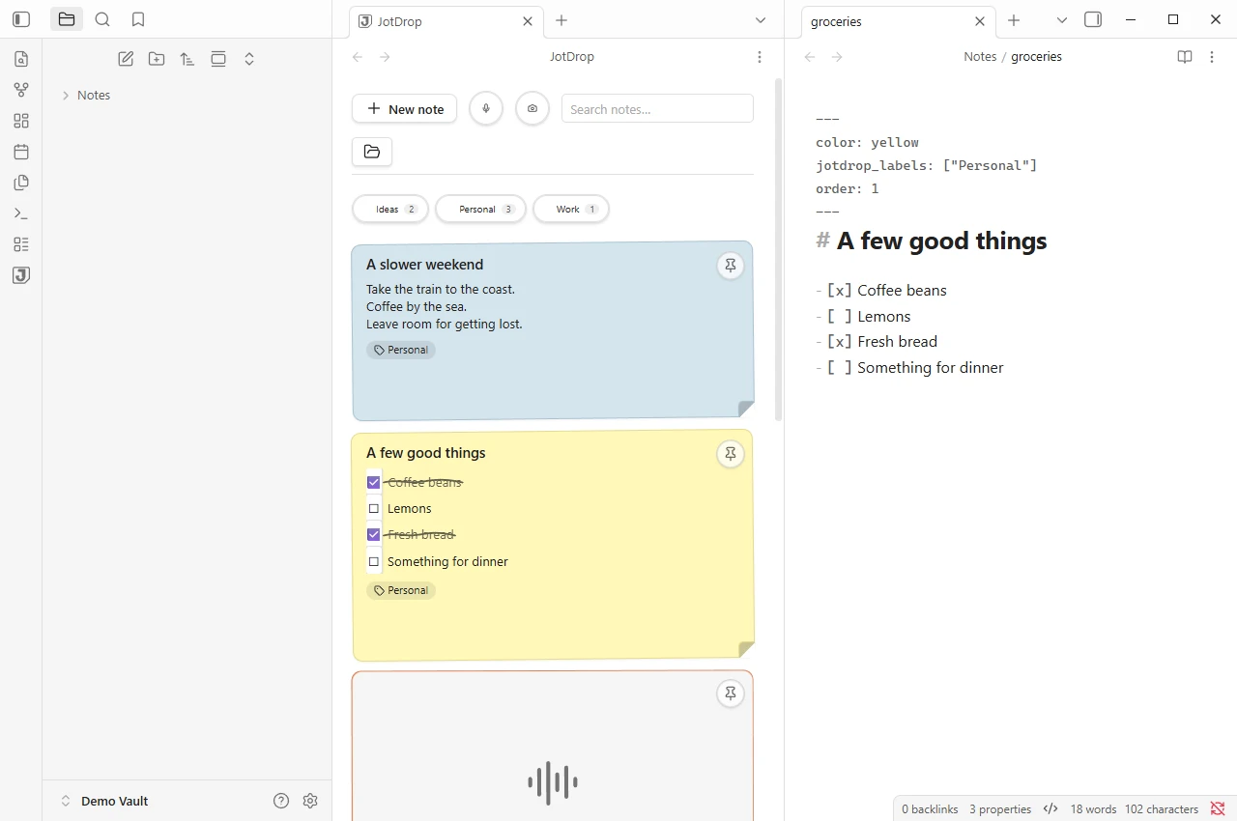Toggle the left sidebar
The image size is (1237, 821).
21,19
